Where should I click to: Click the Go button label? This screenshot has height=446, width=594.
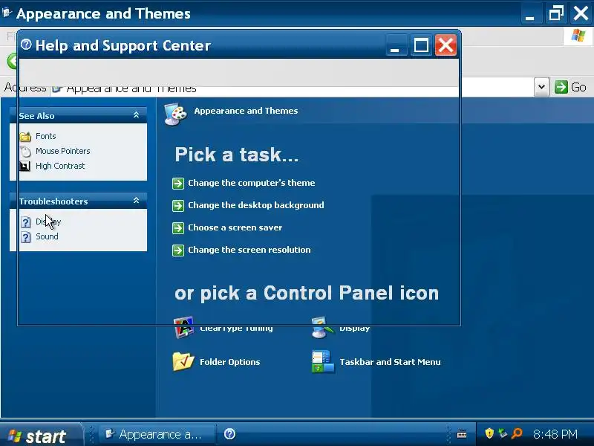click(x=578, y=87)
